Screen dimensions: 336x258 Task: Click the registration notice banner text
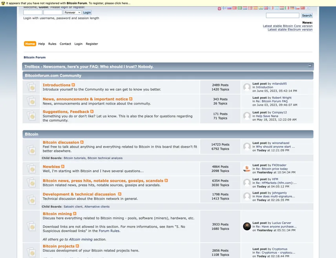coord(68,3)
